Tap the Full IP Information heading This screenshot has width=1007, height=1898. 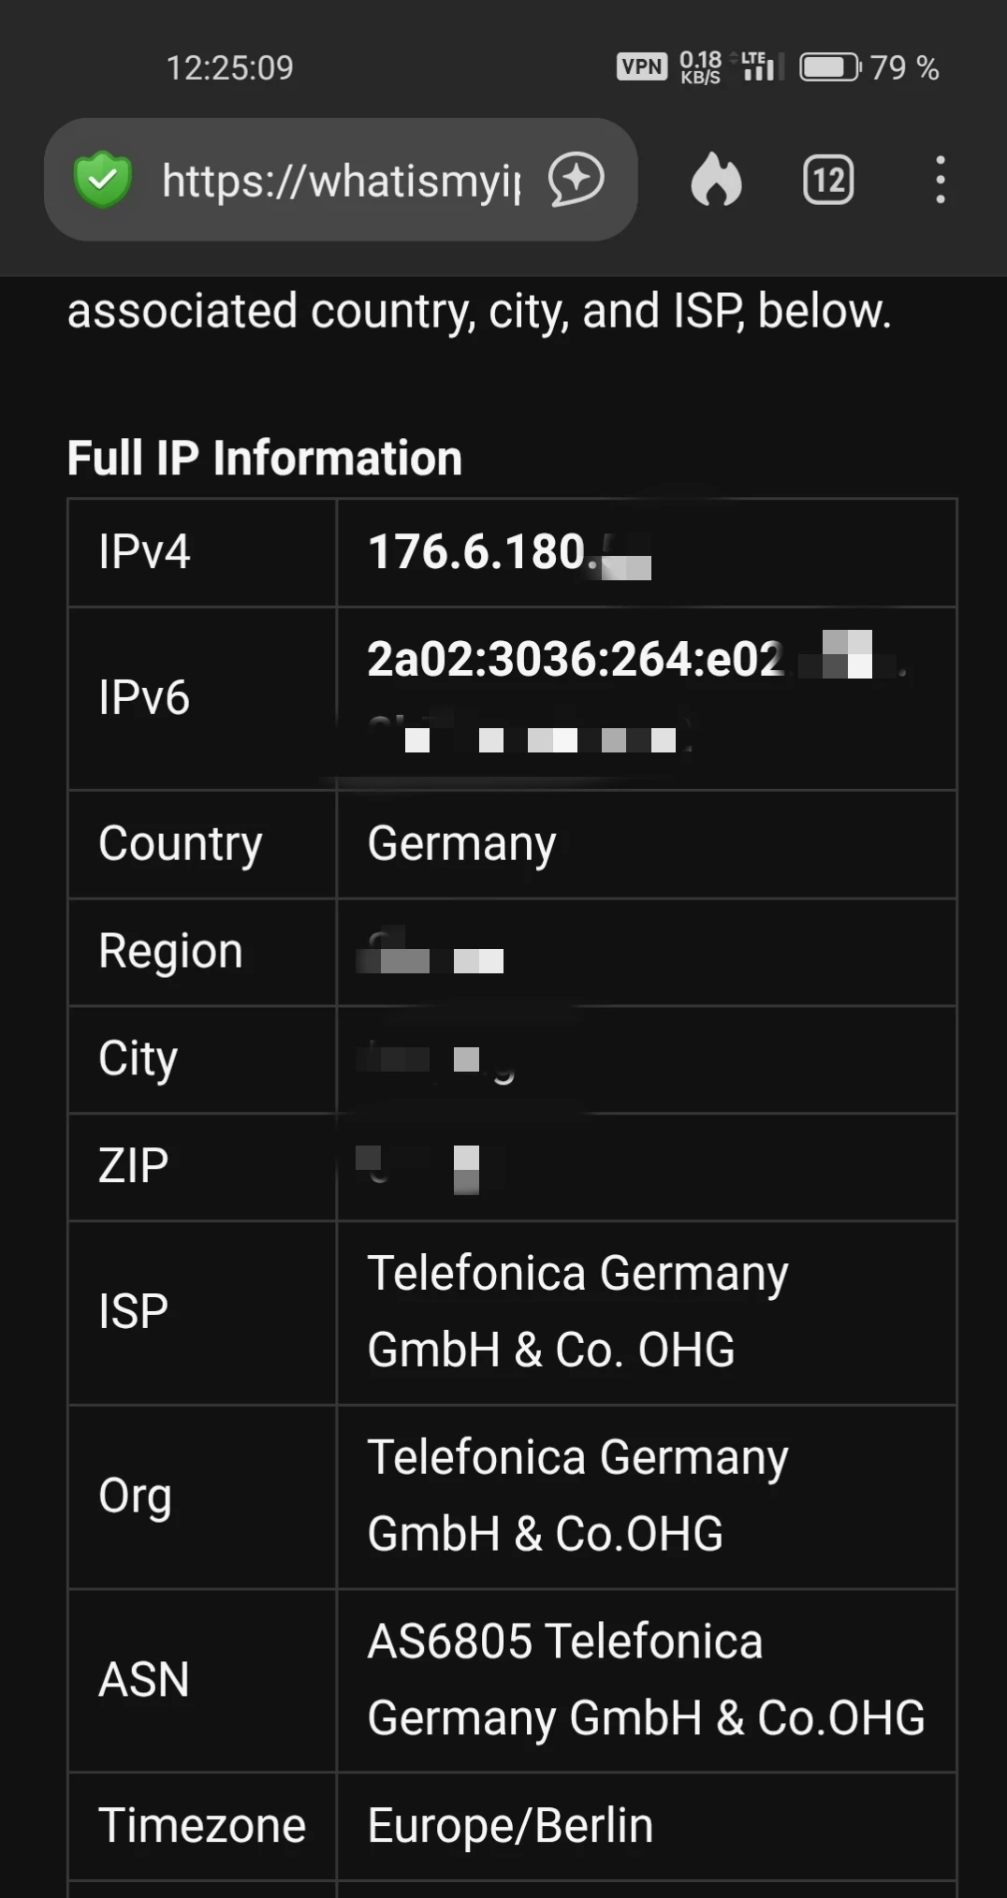point(265,459)
